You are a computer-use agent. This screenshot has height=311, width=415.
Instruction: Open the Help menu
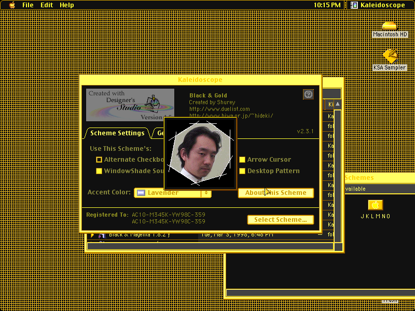[67, 5]
